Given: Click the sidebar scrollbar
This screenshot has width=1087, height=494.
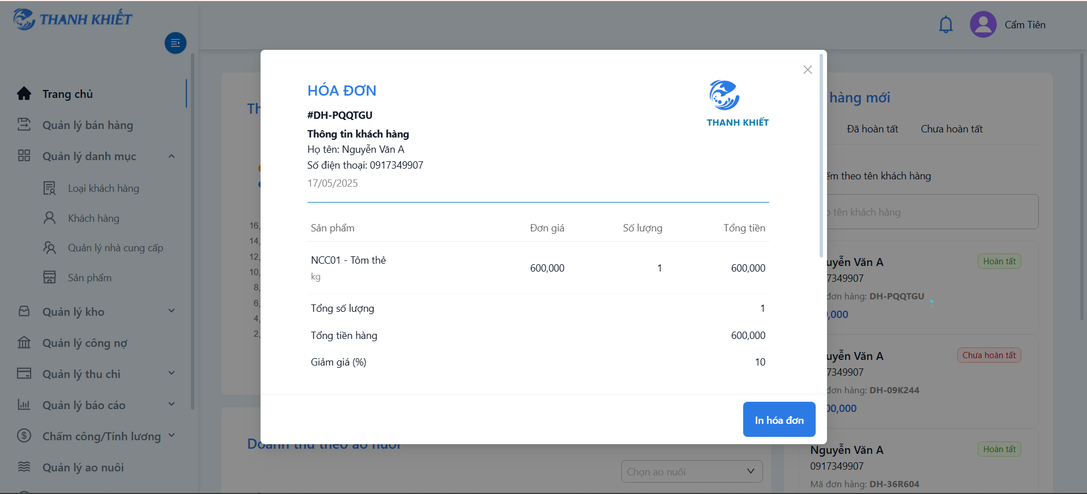Looking at the screenshot, I should (193, 231).
